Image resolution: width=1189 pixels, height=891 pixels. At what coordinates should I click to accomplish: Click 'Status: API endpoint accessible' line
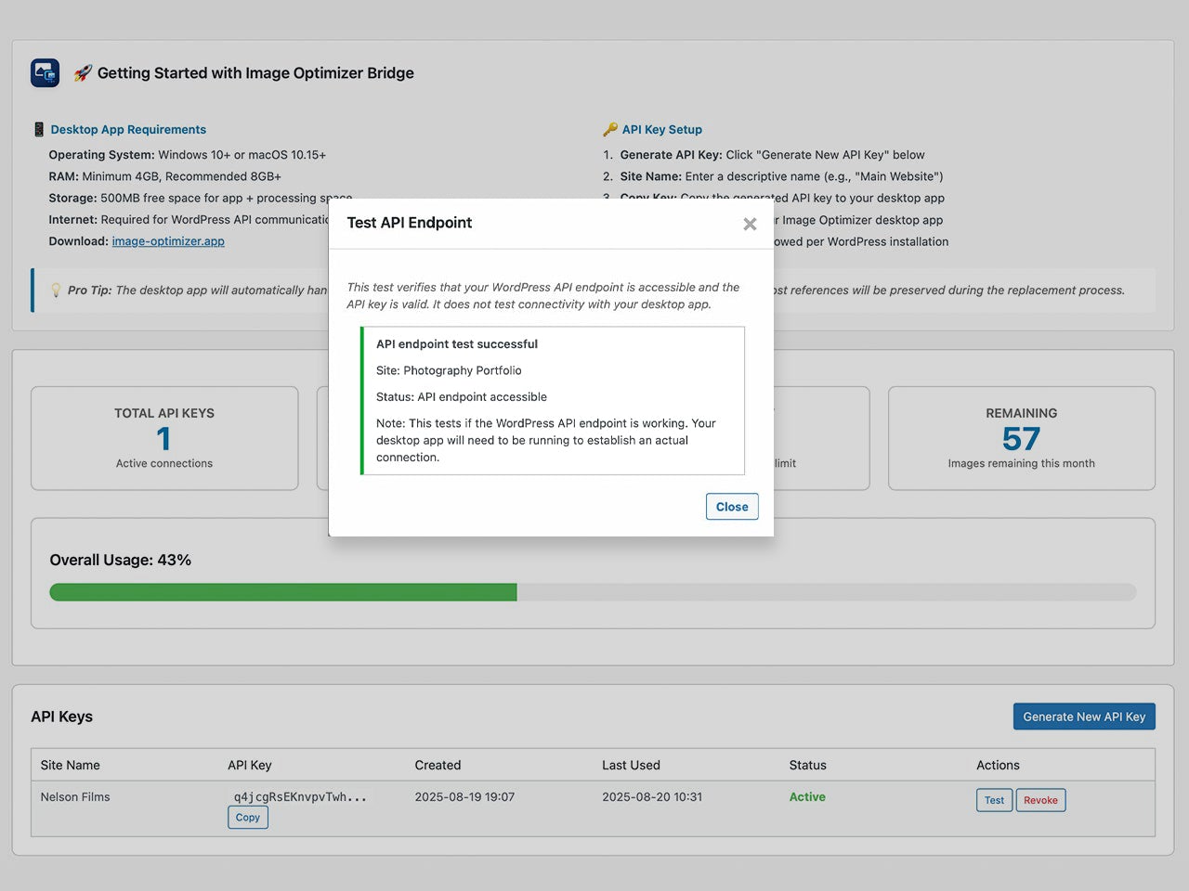[x=462, y=396]
